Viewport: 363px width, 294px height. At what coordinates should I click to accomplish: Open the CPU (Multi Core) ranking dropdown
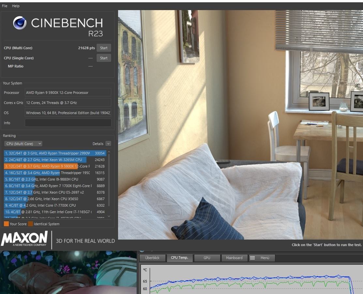click(x=23, y=144)
